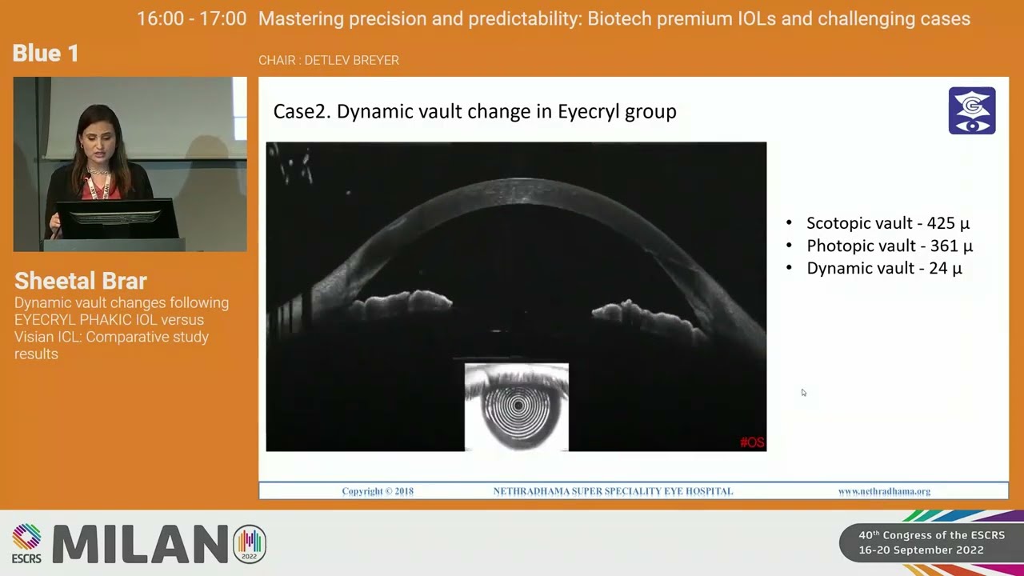Click the Placido ring eye inset image

coord(517,407)
